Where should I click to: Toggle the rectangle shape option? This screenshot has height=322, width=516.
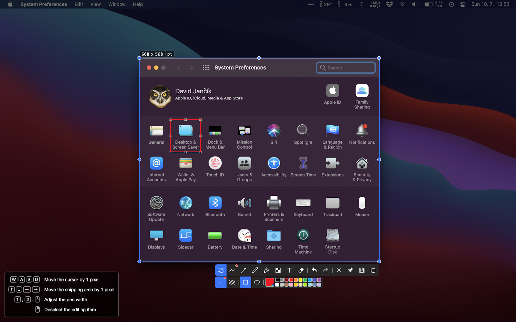click(x=245, y=282)
